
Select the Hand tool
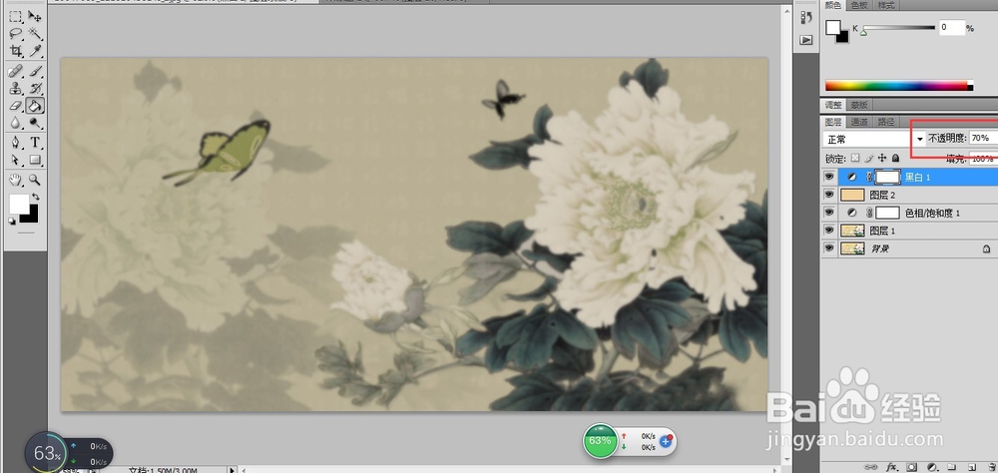[x=16, y=181]
